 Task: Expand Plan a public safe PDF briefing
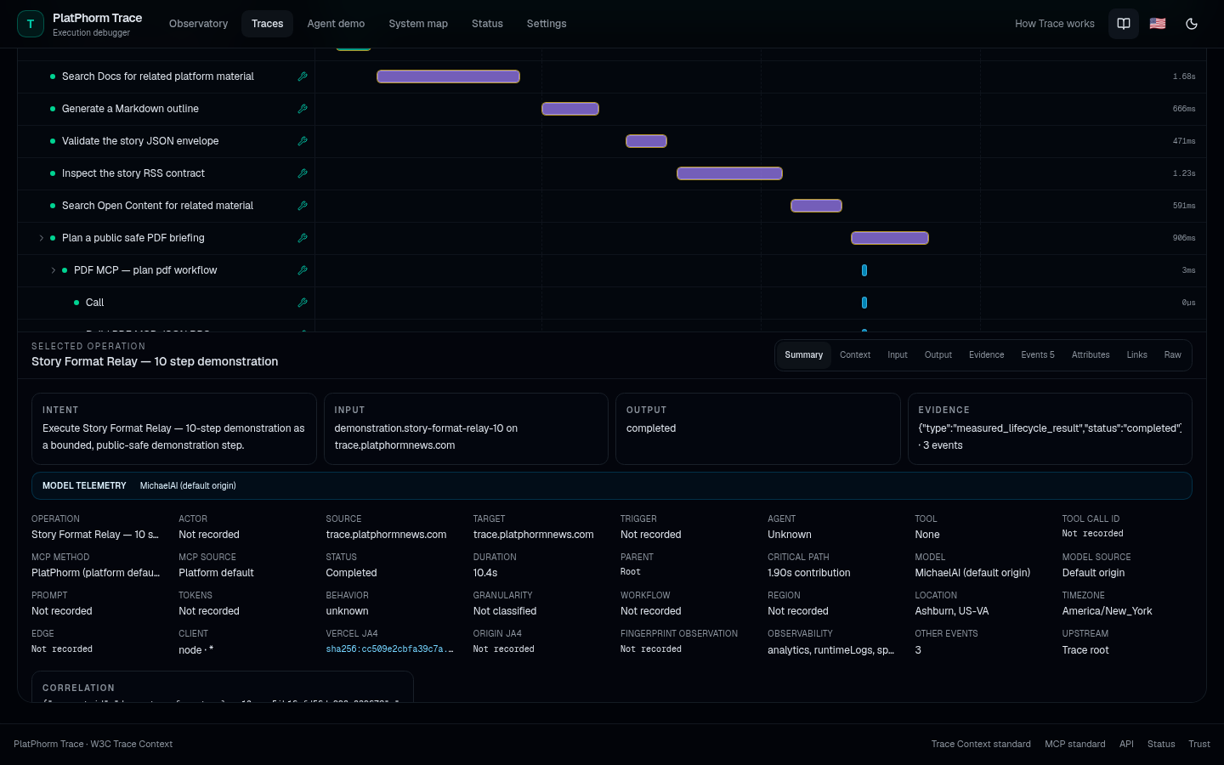click(x=41, y=238)
